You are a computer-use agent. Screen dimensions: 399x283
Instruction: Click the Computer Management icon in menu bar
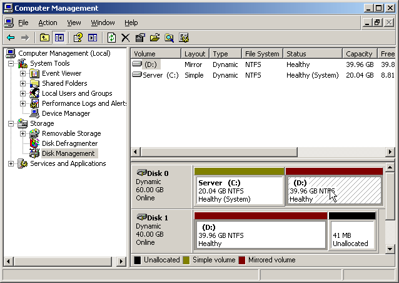pyautogui.click(x=9, y=23)
